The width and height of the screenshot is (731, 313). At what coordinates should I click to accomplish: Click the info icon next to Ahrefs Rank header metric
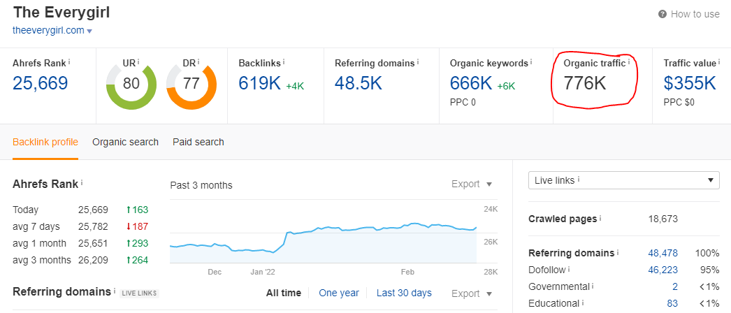[x=69, y=61]
